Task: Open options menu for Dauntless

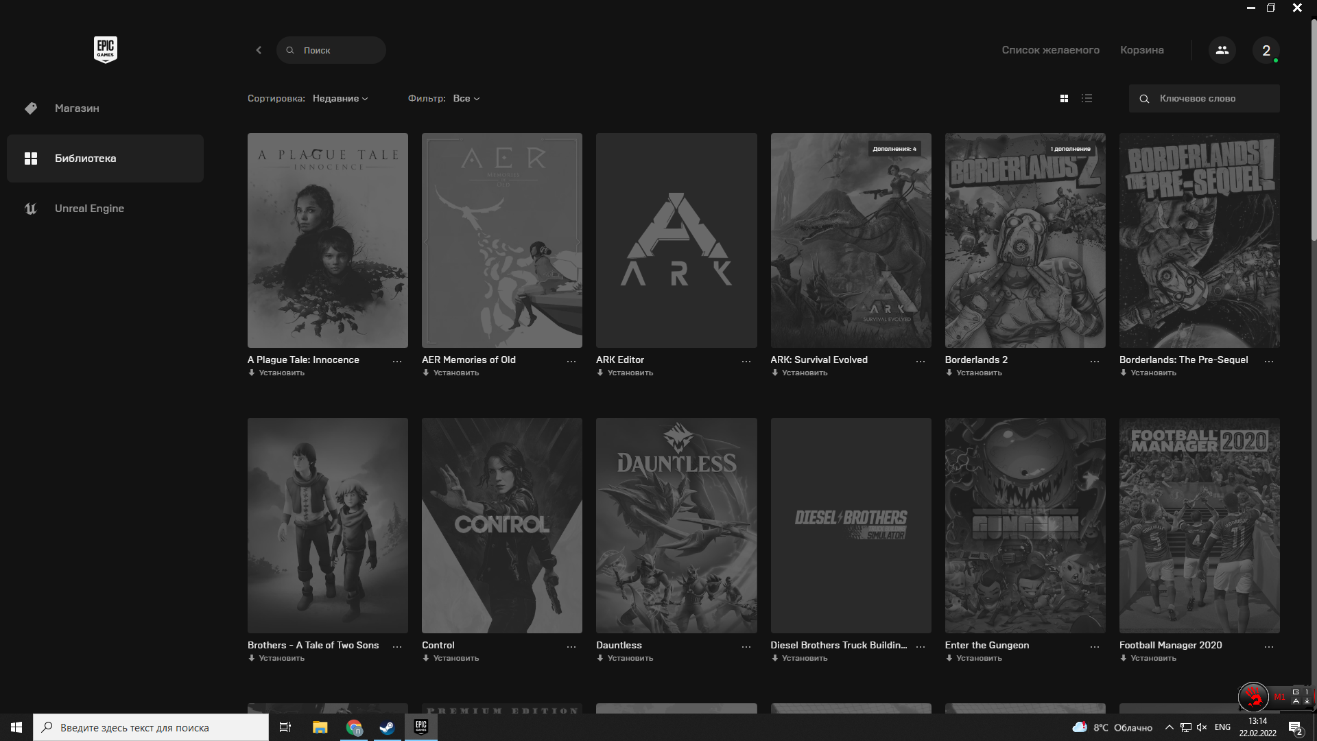Action: pyautogui.click(x=746, y=646)
